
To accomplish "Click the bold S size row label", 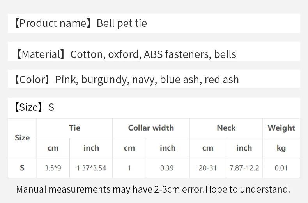I will [x=22, y=168].
